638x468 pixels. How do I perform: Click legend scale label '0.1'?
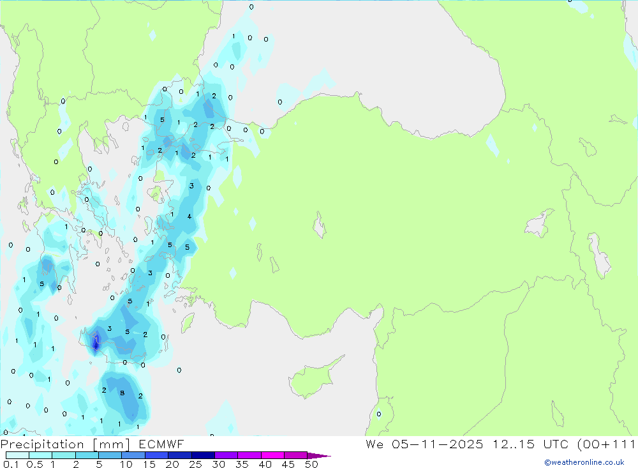click(x=11, y=464)
